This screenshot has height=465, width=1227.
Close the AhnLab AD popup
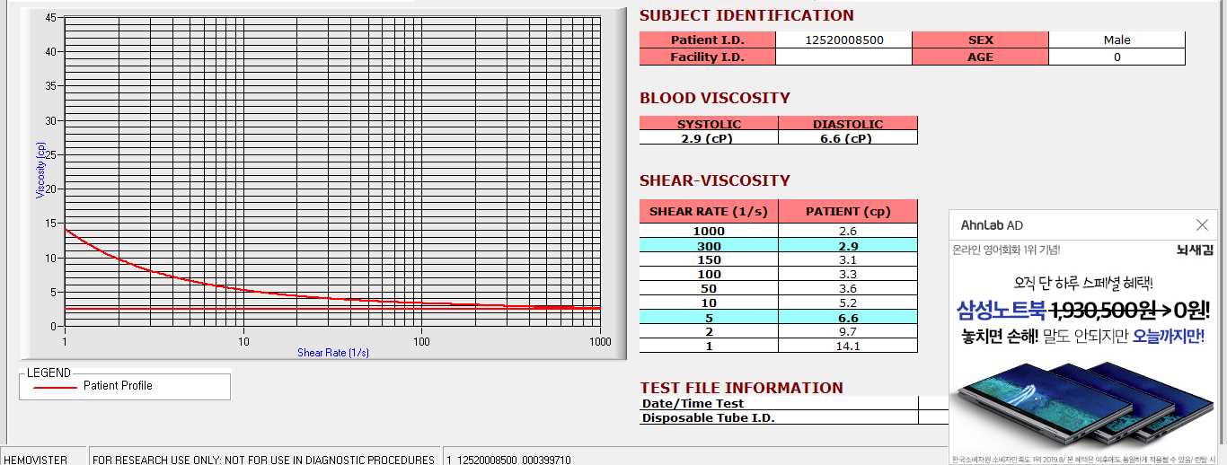coord(1202,225)
